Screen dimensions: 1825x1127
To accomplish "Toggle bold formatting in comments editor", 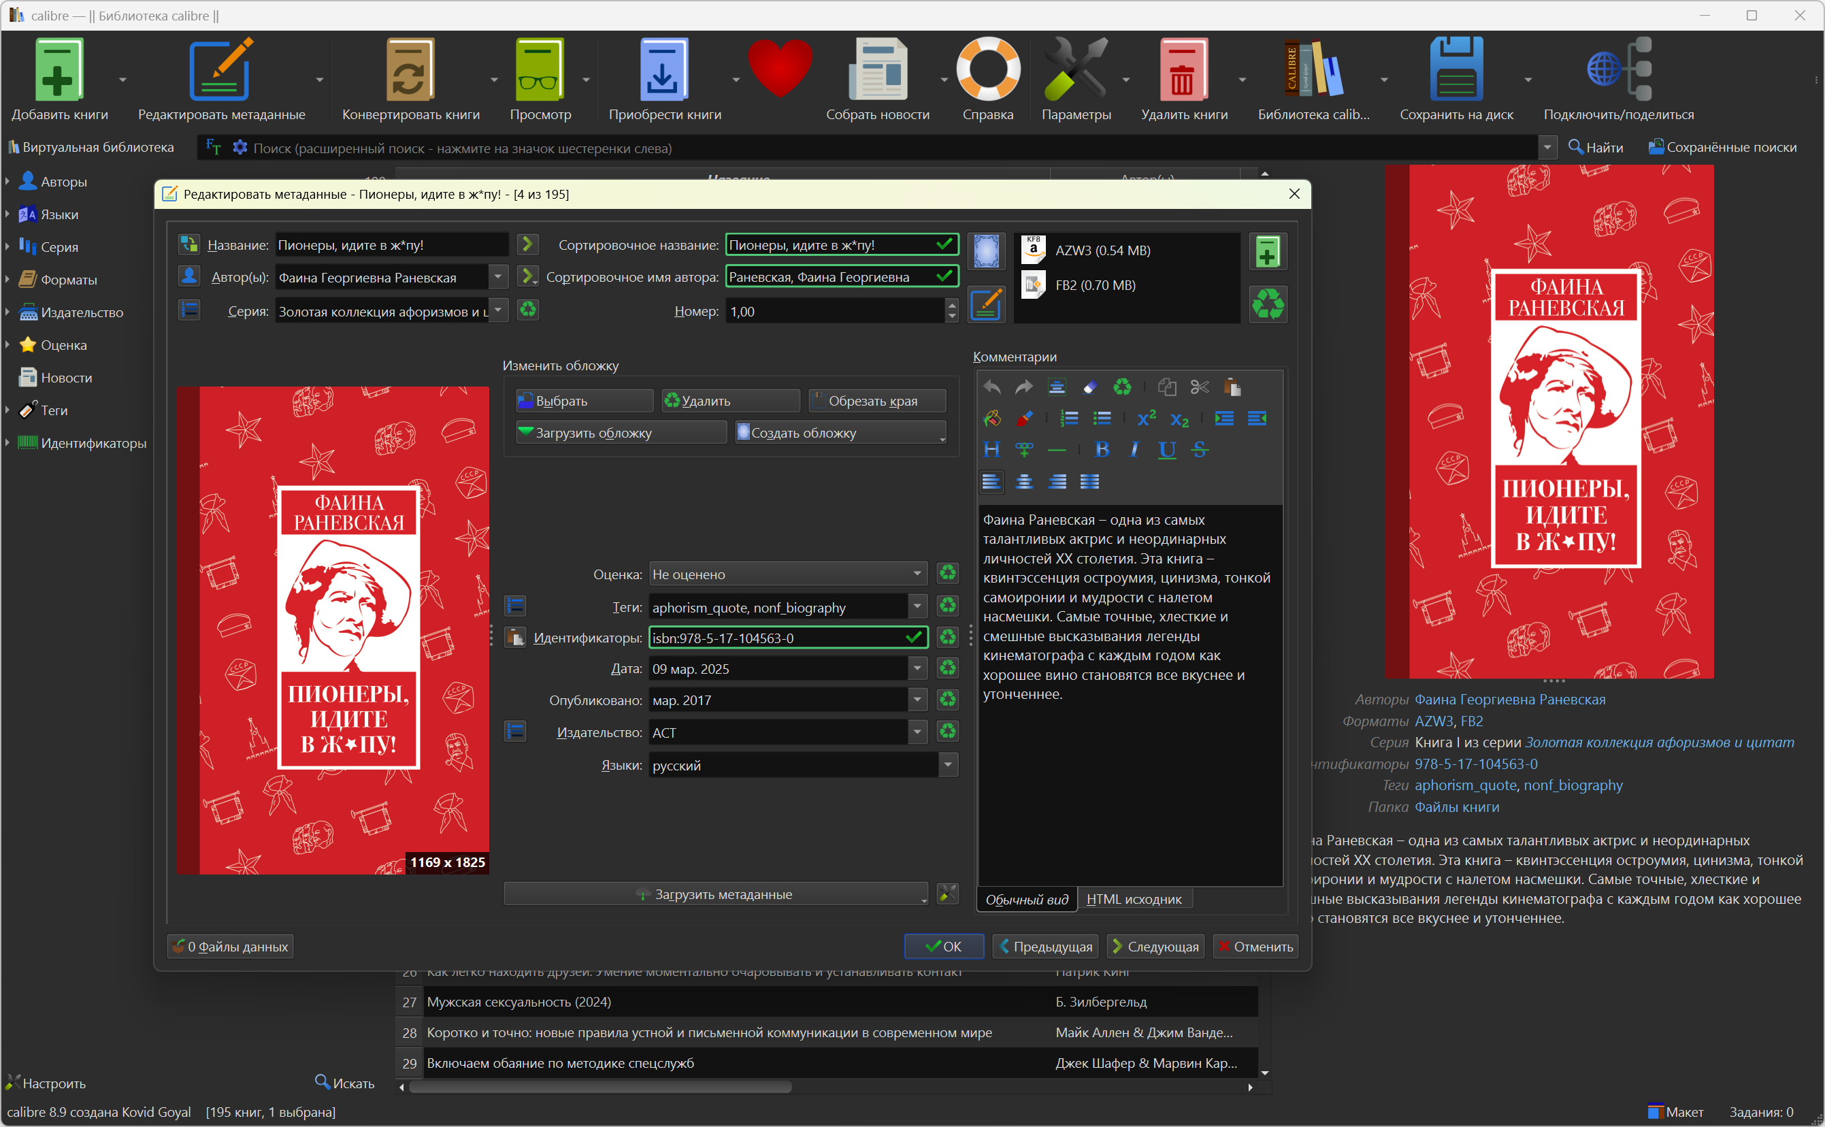I will (1102, 449).
